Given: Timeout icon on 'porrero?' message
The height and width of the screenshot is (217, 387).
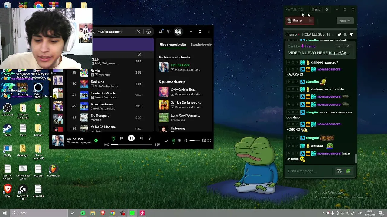Looking at the screenshot, I should (x=293, y=63).
